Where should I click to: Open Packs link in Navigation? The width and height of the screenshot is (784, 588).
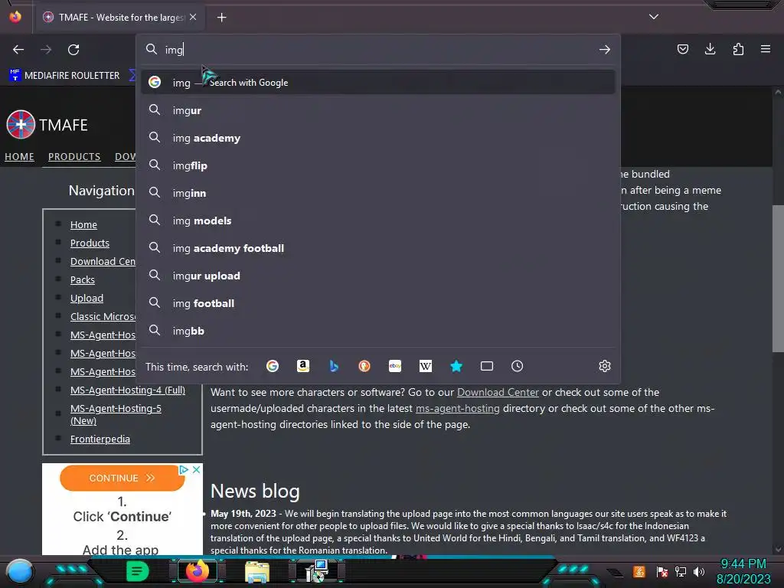point(83,279)
